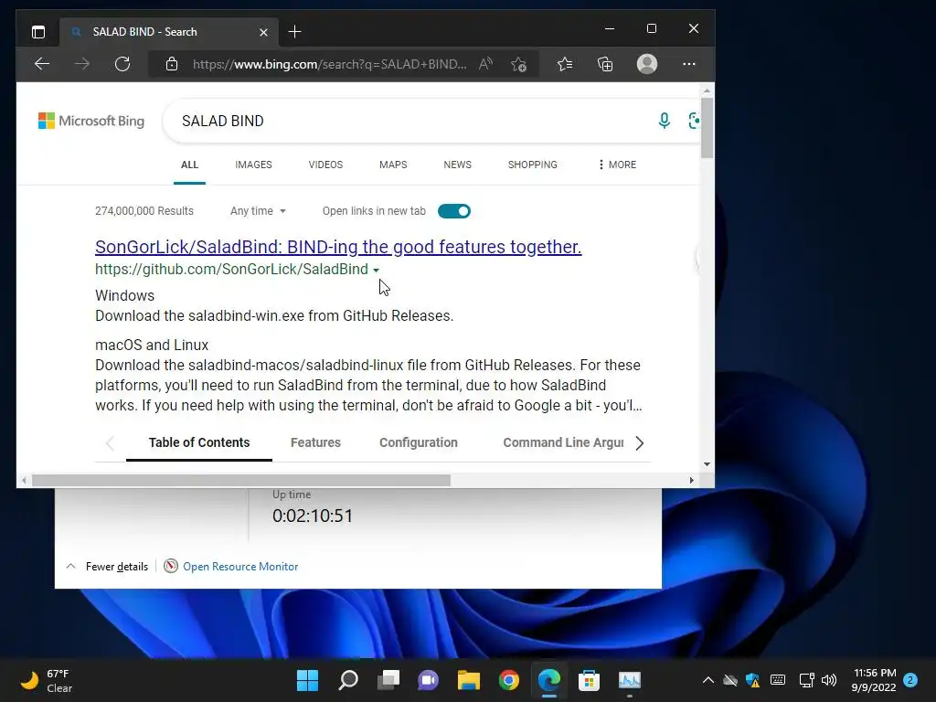Open Edge Settings and more menu
This screenshot has height=702, width=936.
tap(689, 64)
